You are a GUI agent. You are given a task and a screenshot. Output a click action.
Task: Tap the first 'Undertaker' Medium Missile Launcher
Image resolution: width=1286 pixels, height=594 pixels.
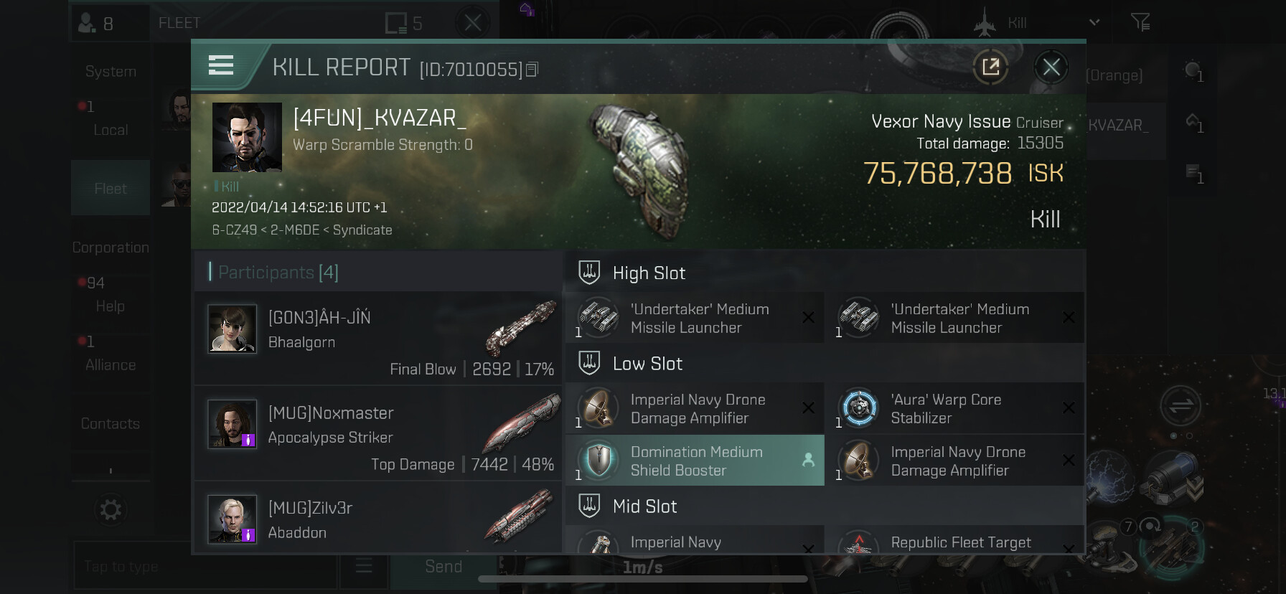click(x=695, y=318)
